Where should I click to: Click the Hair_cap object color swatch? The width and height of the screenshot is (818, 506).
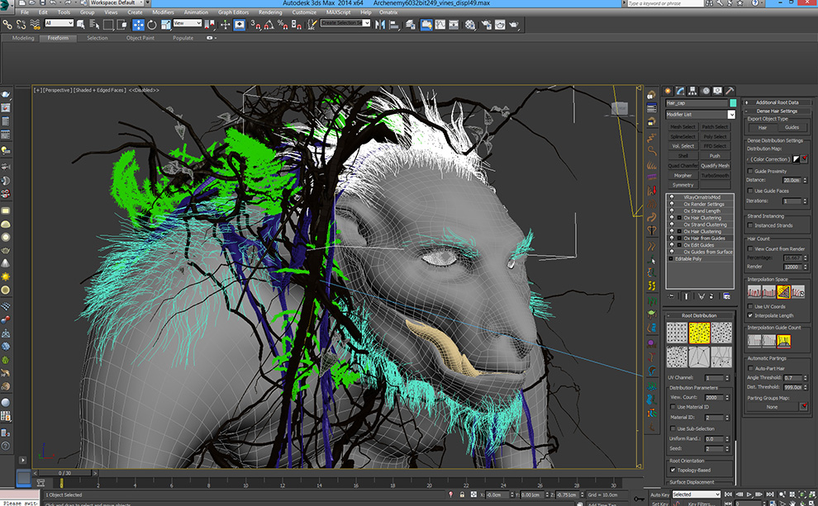[x=732, y=102]
